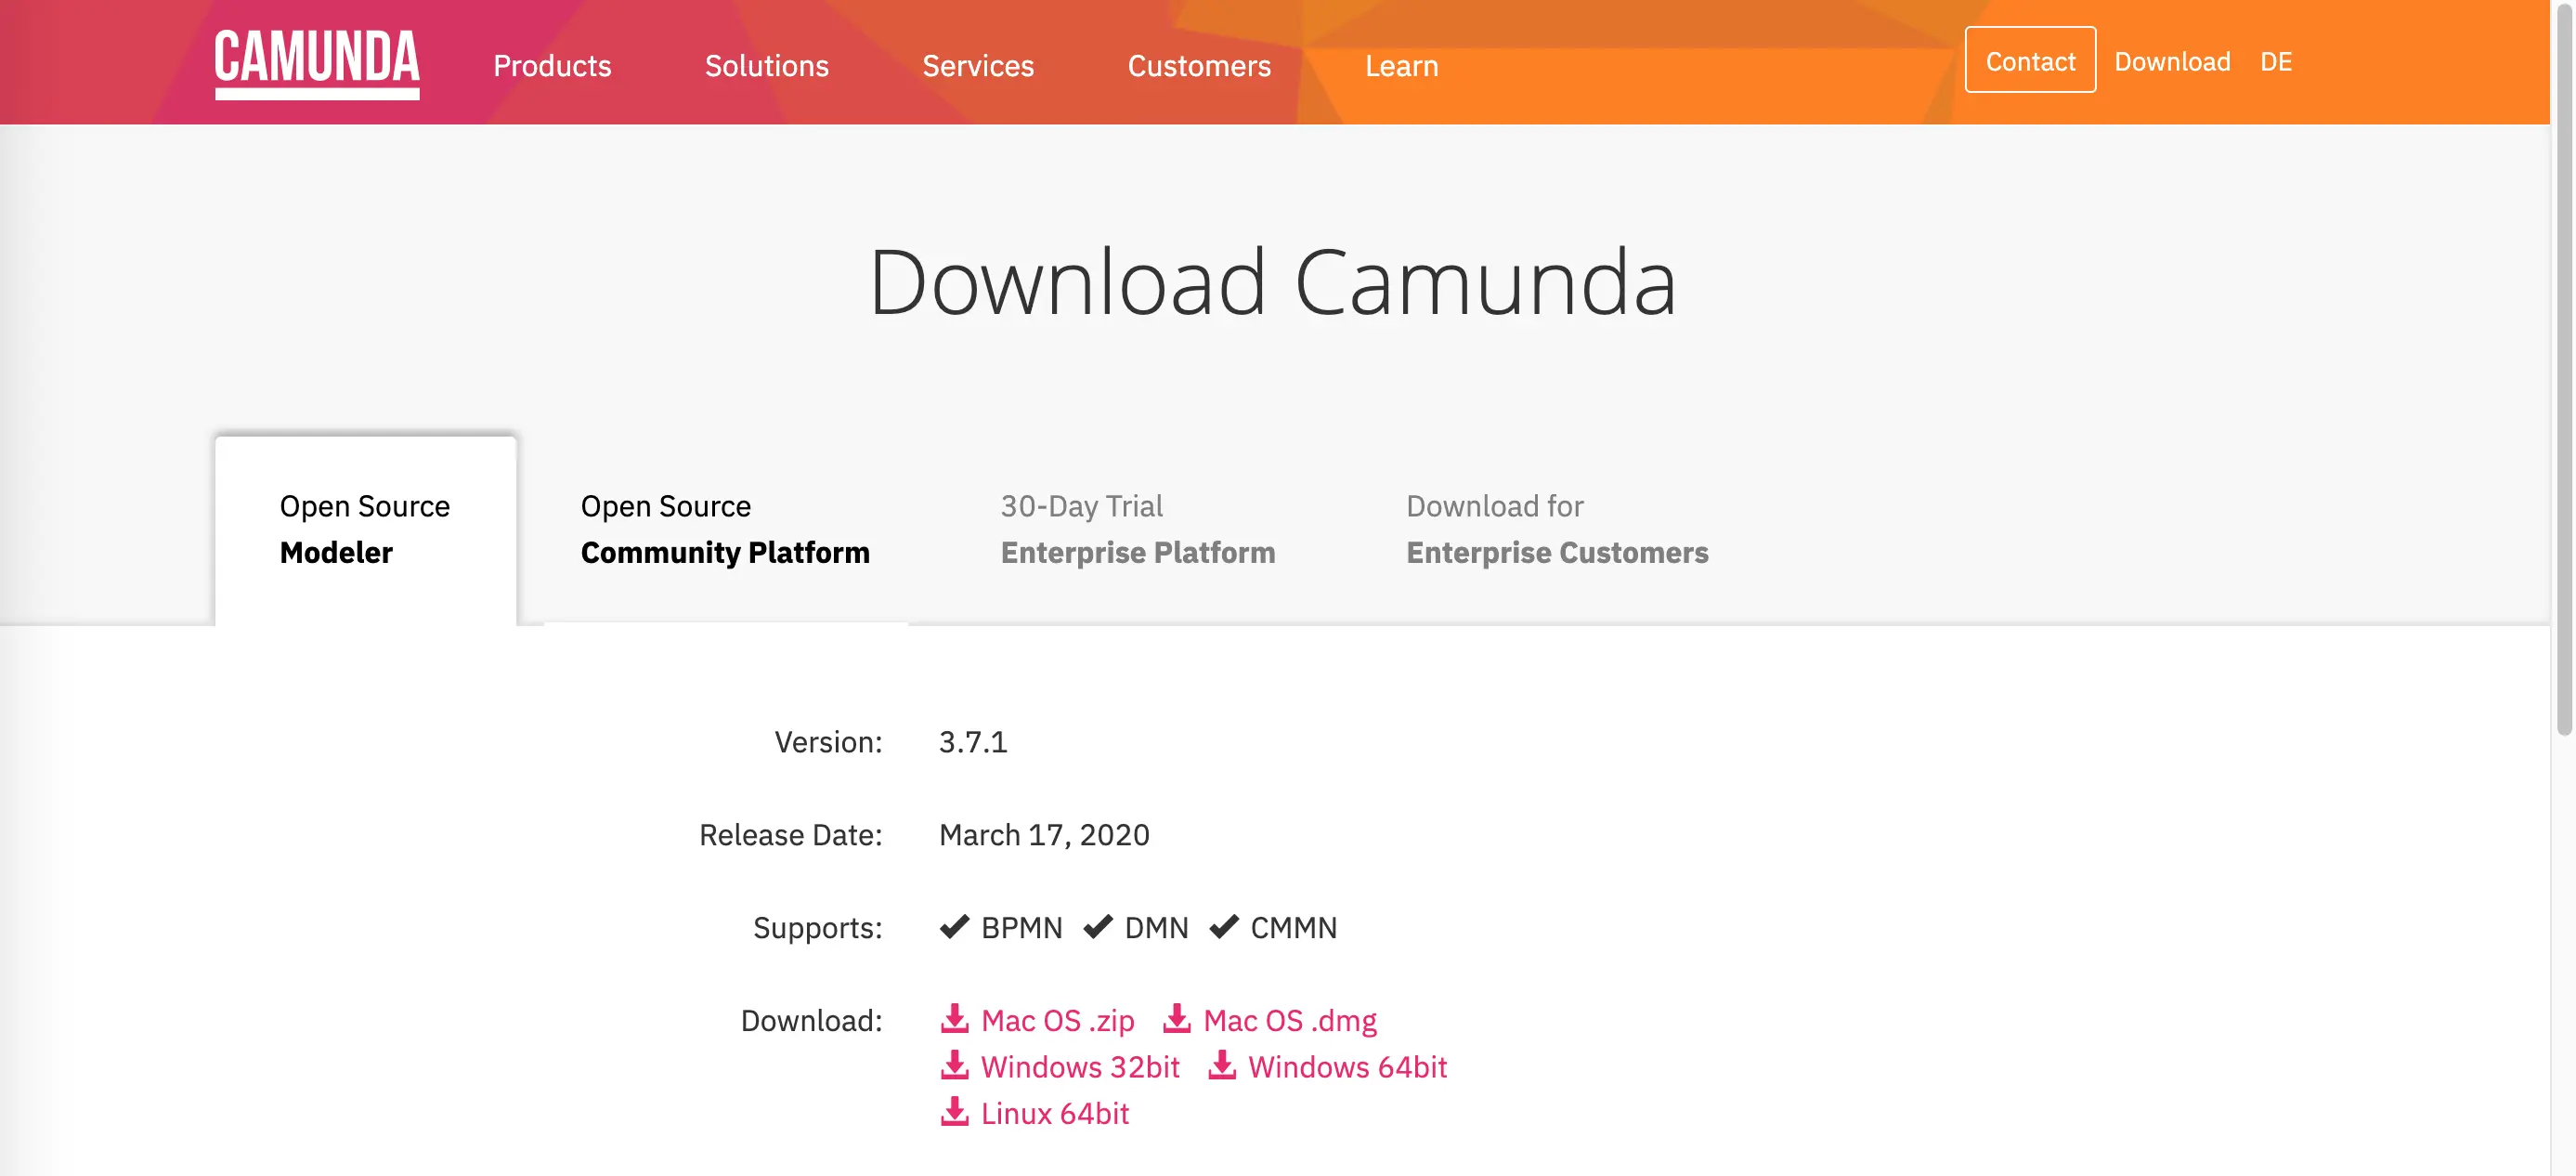Select Services in the navigation bar
Image resolution: width=2576 pixels, height=1176 pixels.
point(978,66)
